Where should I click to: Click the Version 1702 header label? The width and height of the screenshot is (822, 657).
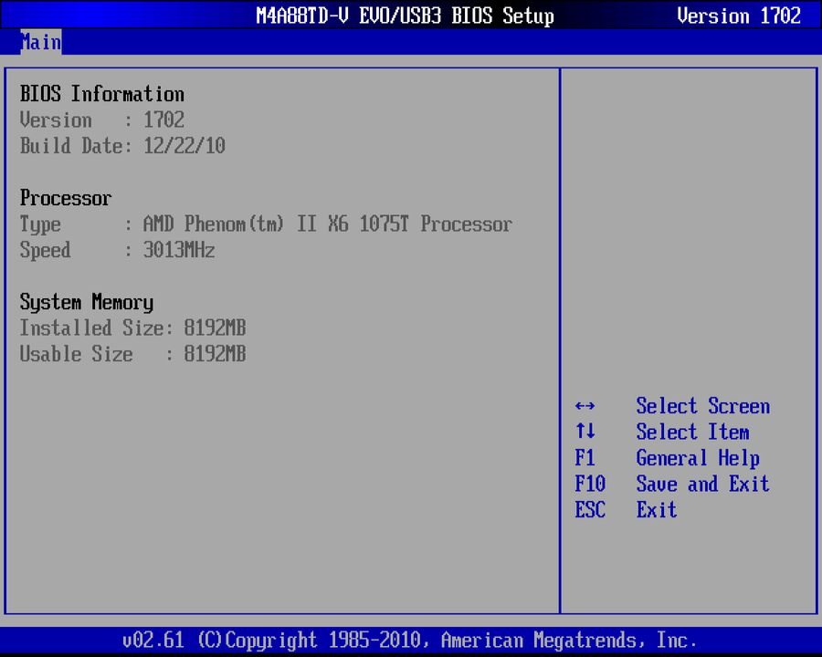739,16
